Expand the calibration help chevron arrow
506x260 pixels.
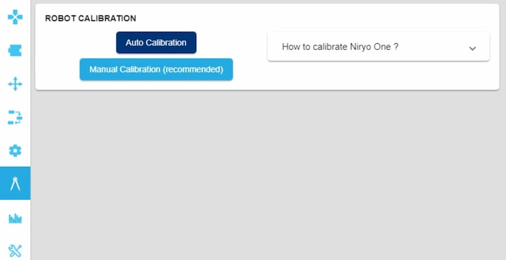tap(472, 48)
